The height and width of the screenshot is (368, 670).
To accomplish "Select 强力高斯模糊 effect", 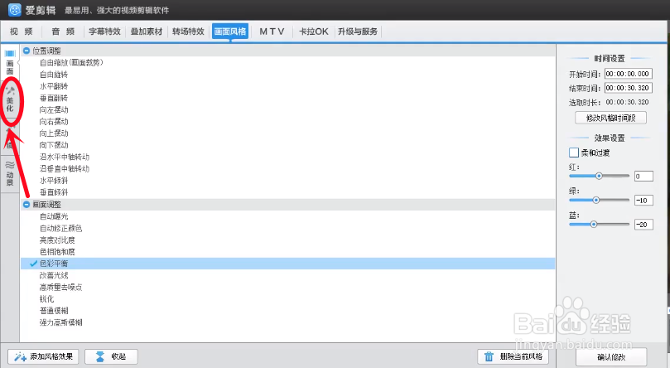I will tap(60, 322).
